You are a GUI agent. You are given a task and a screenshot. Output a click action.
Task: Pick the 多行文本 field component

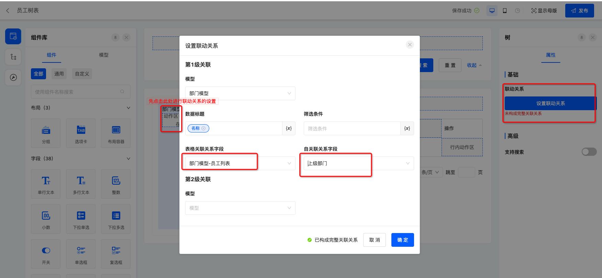(81, 184)
